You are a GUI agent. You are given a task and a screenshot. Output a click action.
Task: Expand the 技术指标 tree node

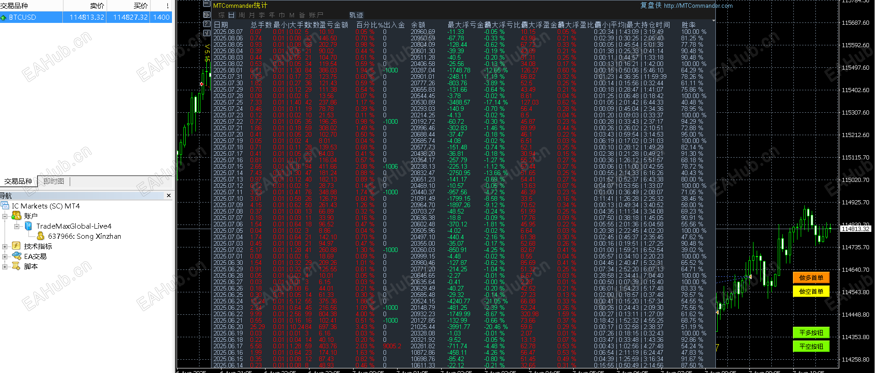pyautogui.click(x=5, y=247)
